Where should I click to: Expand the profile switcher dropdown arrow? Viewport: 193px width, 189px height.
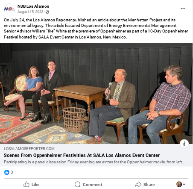(x=184, y=184)
